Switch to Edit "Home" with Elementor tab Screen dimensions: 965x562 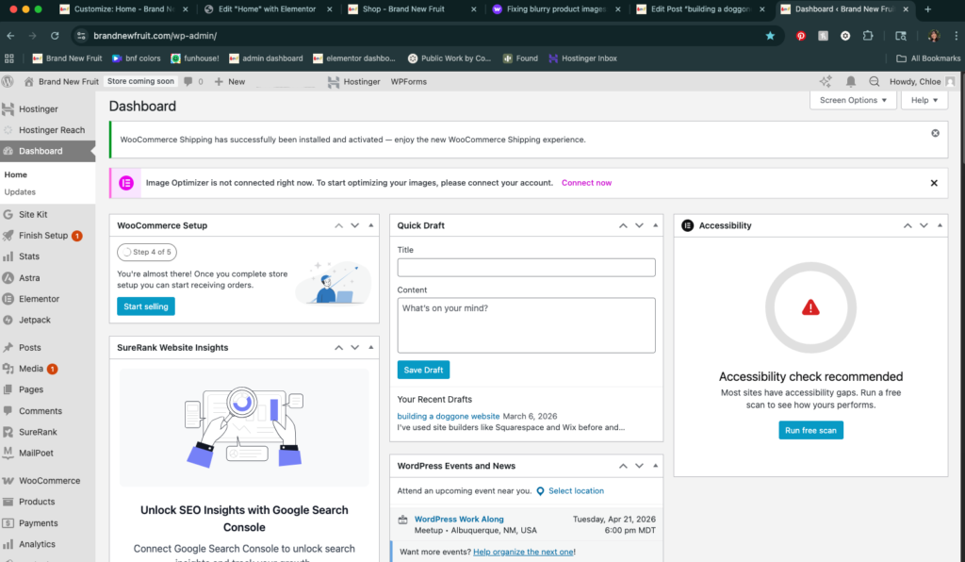click(267, 9)
